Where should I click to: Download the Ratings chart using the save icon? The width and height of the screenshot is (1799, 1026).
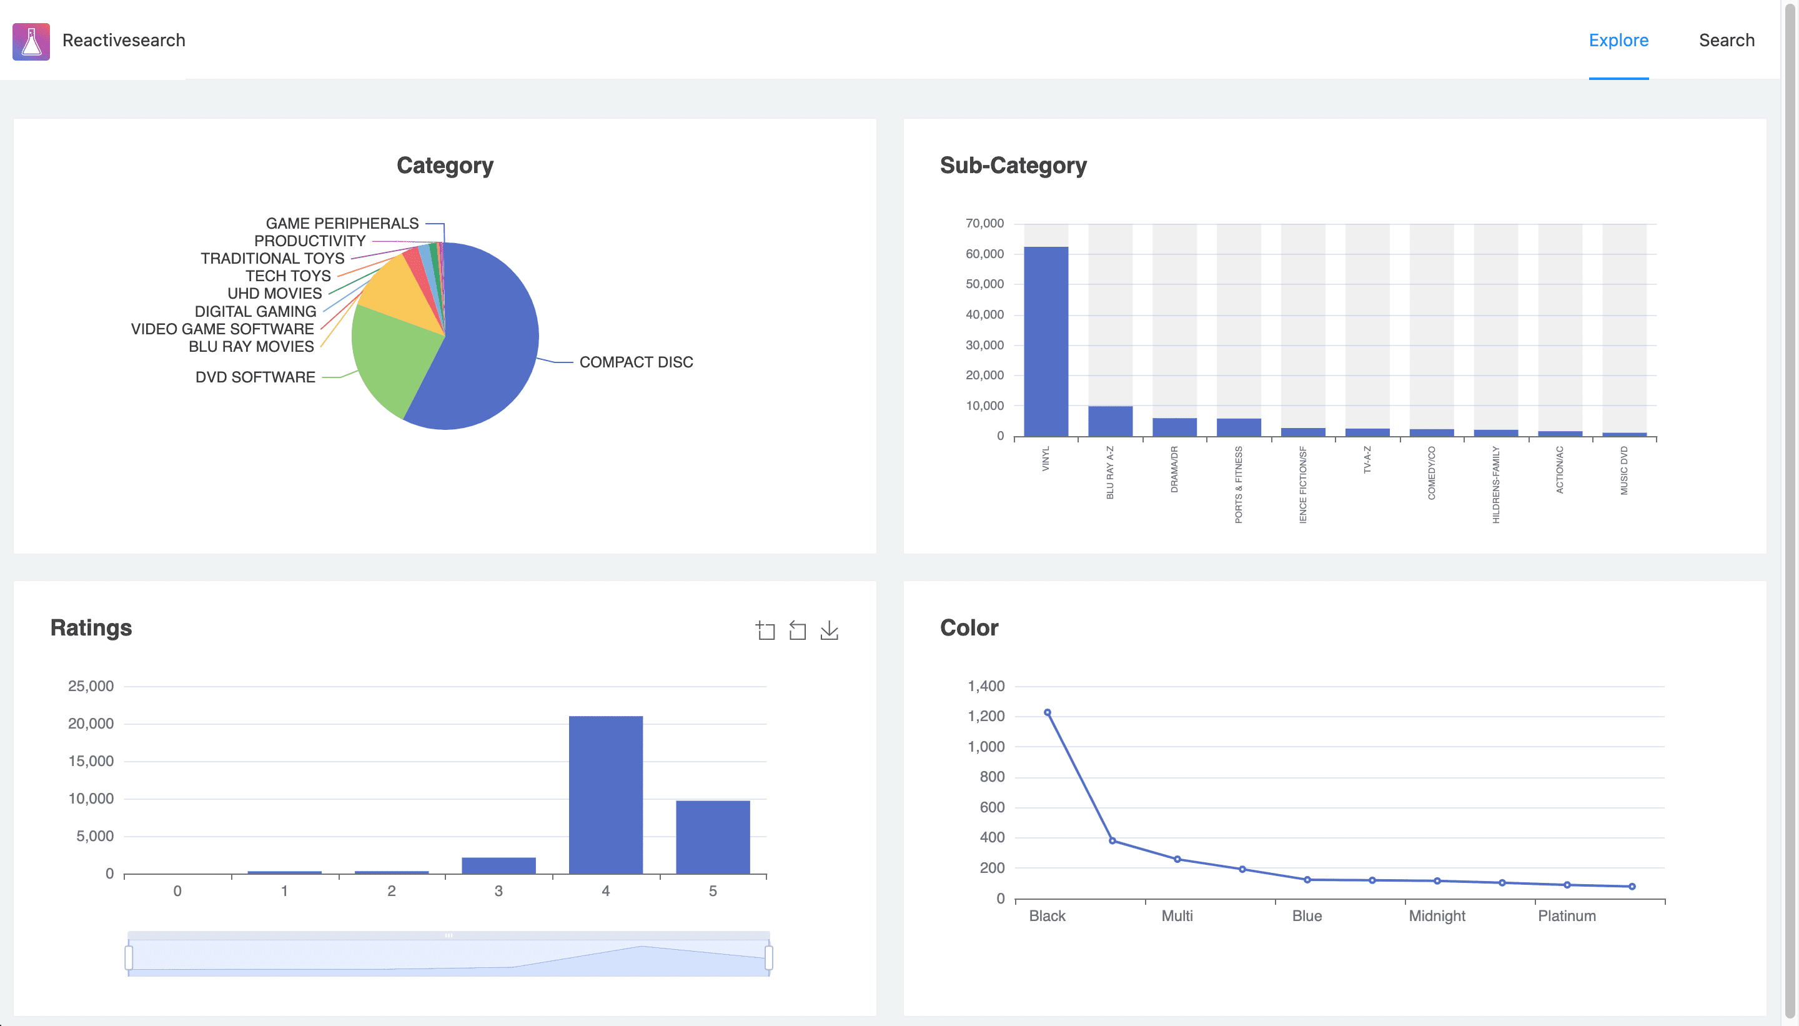pyautogui.click(x=829, y=630)
